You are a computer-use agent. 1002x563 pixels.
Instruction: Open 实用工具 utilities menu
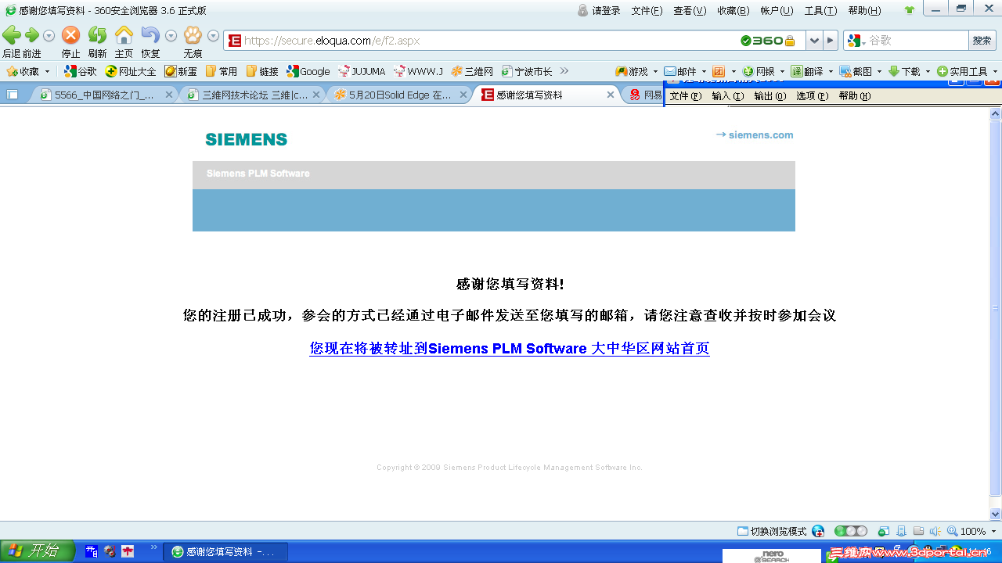(x=963, y=71)
